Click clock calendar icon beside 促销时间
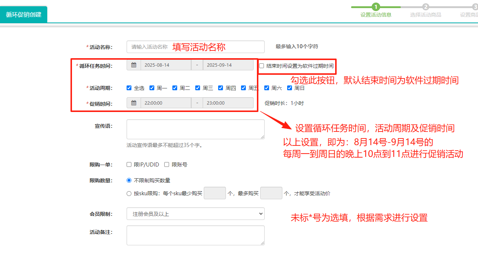 pyautogui.click(x=134, y=103)
